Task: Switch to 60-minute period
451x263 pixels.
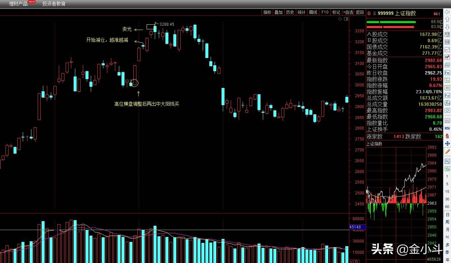Action: (x=447, y=207)
